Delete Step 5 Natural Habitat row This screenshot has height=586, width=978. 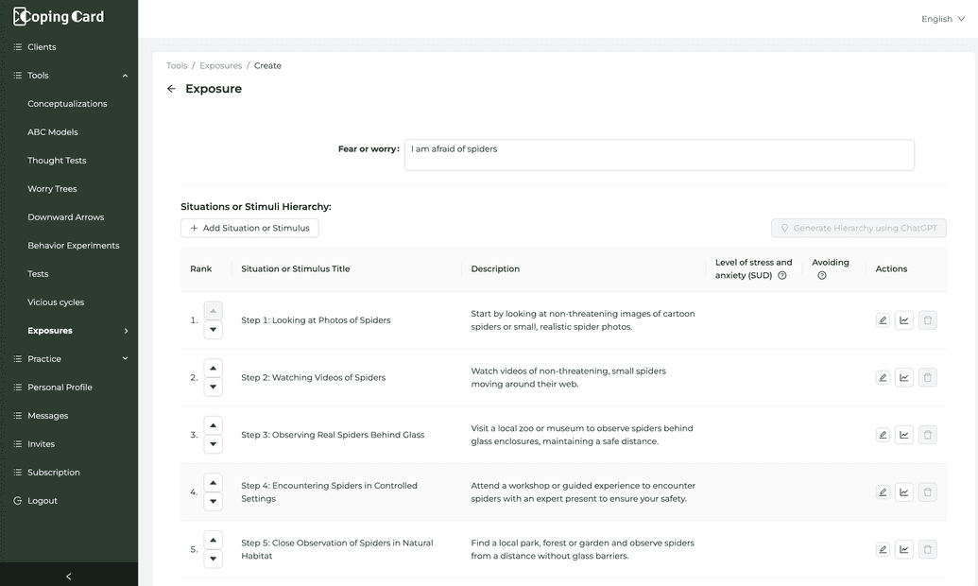point(928,550)
